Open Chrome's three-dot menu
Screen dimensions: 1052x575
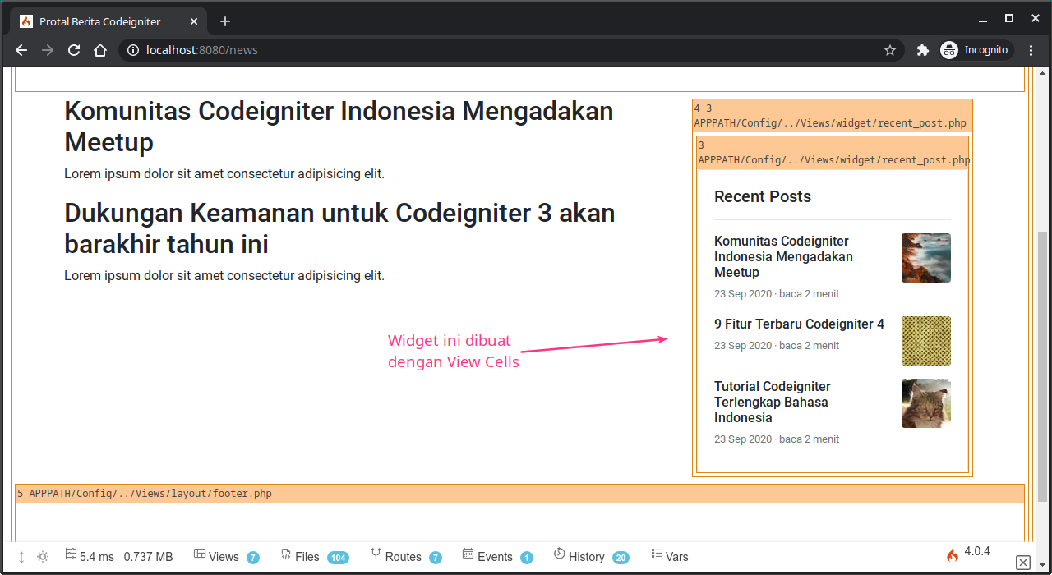[1031, 50]
